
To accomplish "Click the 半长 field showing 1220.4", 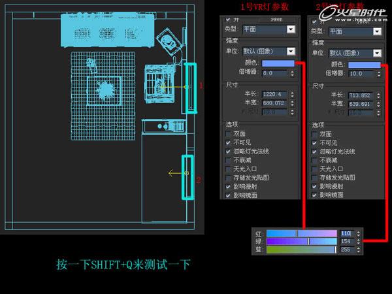I will (275, 94).
